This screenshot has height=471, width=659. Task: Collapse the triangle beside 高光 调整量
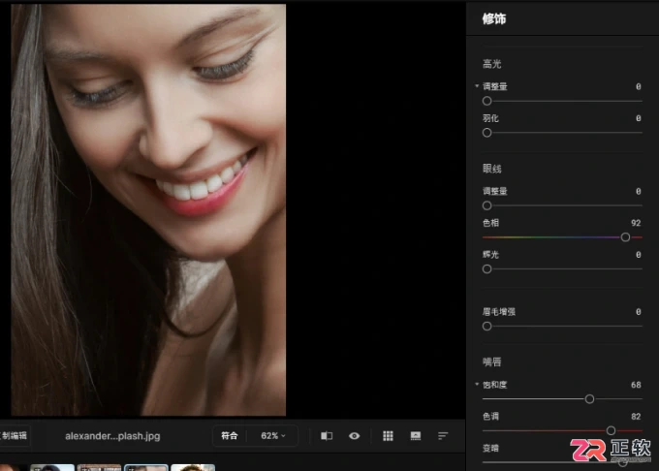(477, 86)
